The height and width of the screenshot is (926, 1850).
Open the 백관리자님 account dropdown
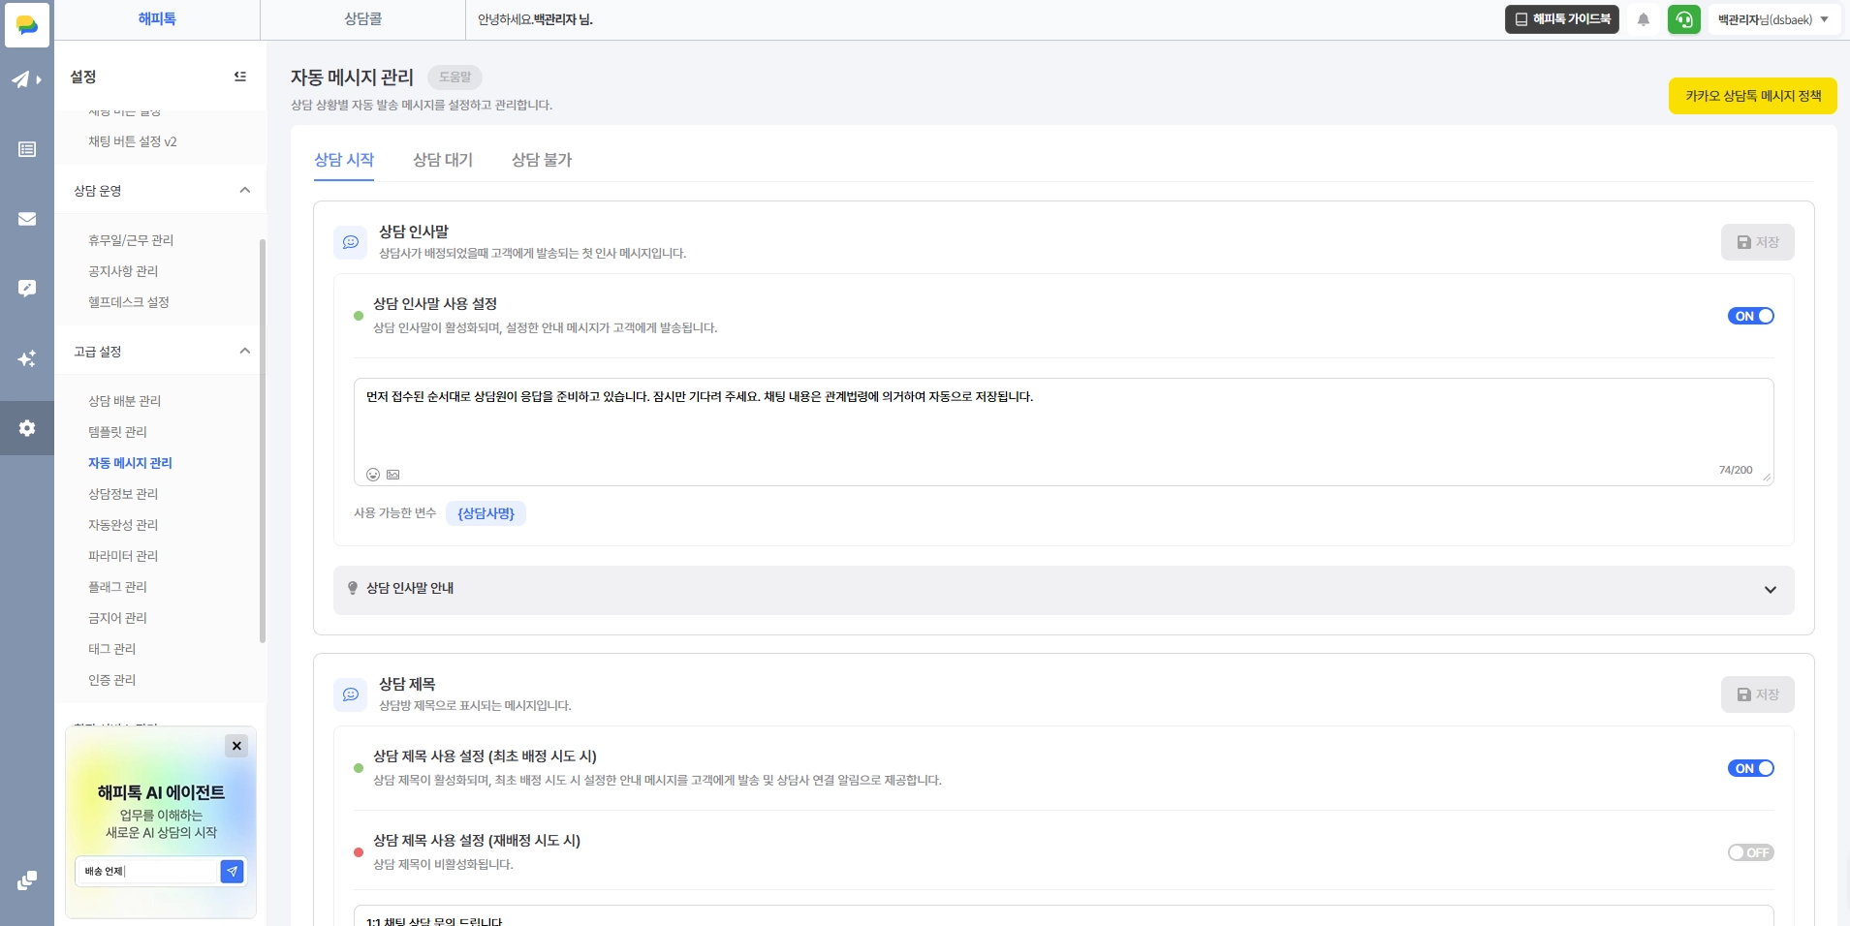pyautogui.click(x=1773, y=19)
